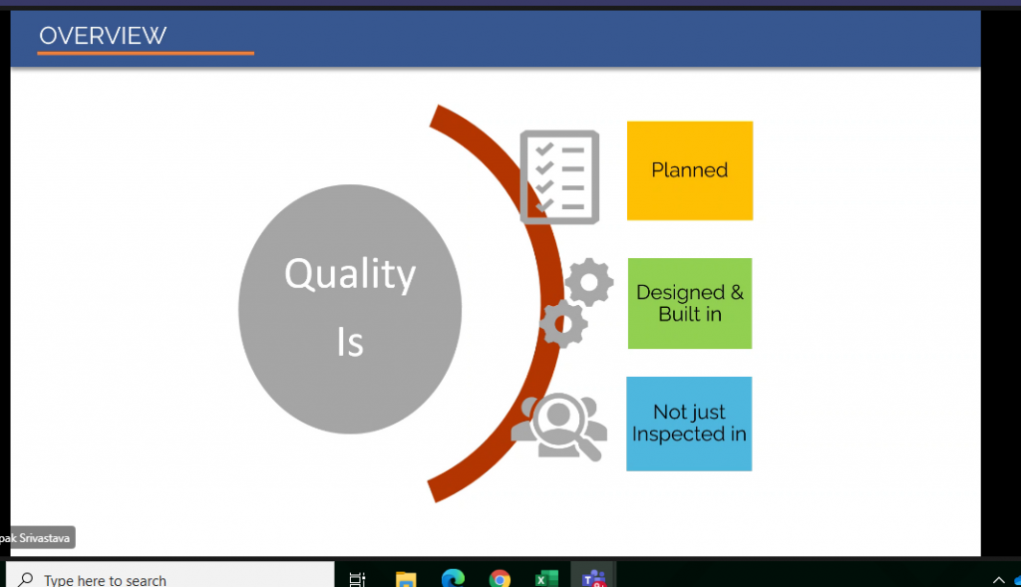Viewport: 1021px width, 587px height.
Task: Click the gray 'Quality Is' circle
Action: [x=350, y=309]
